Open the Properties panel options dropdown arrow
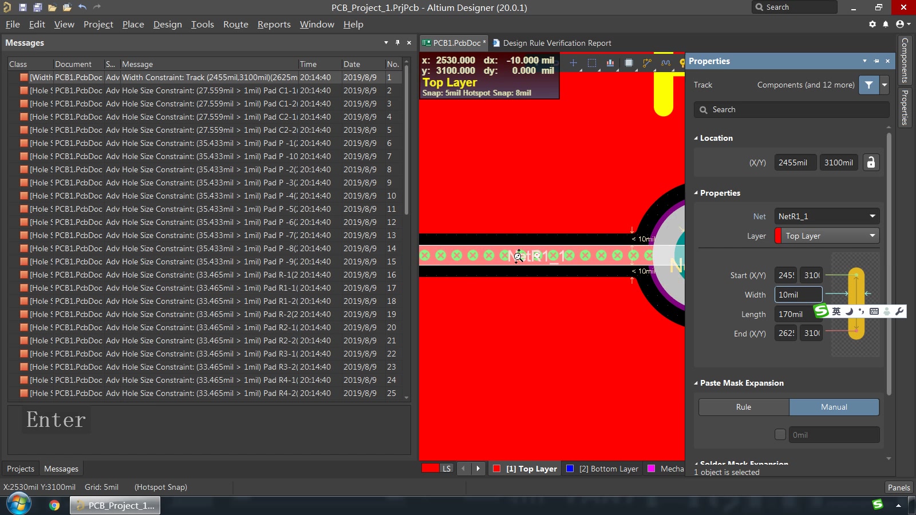 864,61
